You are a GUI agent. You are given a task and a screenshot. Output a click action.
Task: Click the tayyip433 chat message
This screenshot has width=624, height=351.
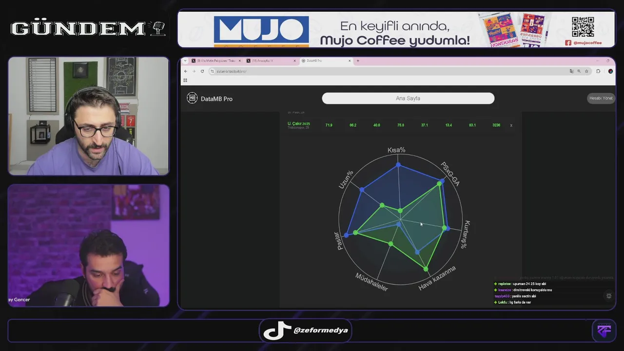click(515, 296)
